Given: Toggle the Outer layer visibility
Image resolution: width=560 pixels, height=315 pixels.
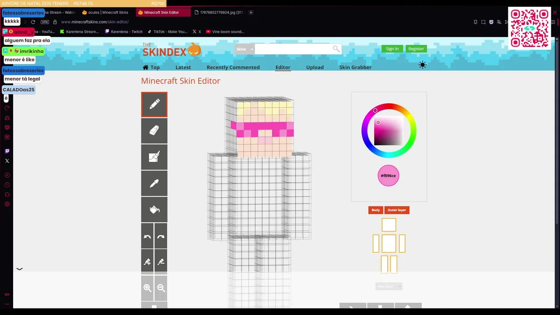Looking at the screenshot, I should [397, 210].
